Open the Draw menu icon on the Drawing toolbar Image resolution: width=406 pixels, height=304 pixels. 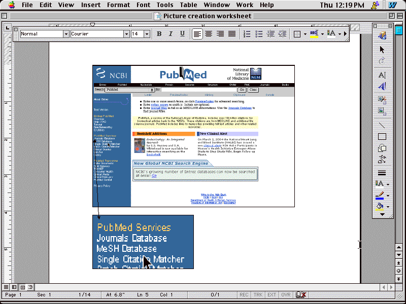382,35
